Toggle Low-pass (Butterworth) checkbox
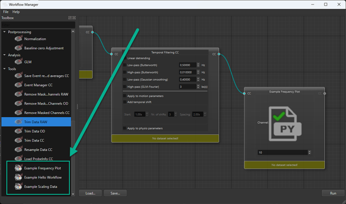Screen dimensions: 346x204 pyautogui.click(x=125, y=65)
